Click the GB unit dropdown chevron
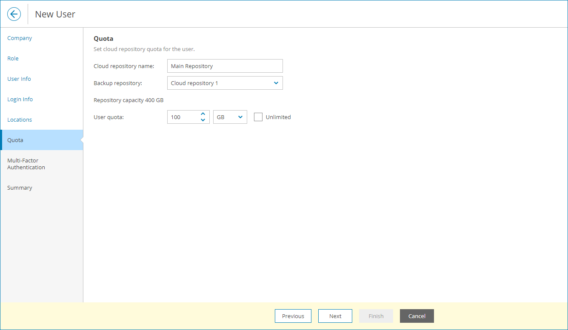Screen dimensions: 568x330 (240, 117)
